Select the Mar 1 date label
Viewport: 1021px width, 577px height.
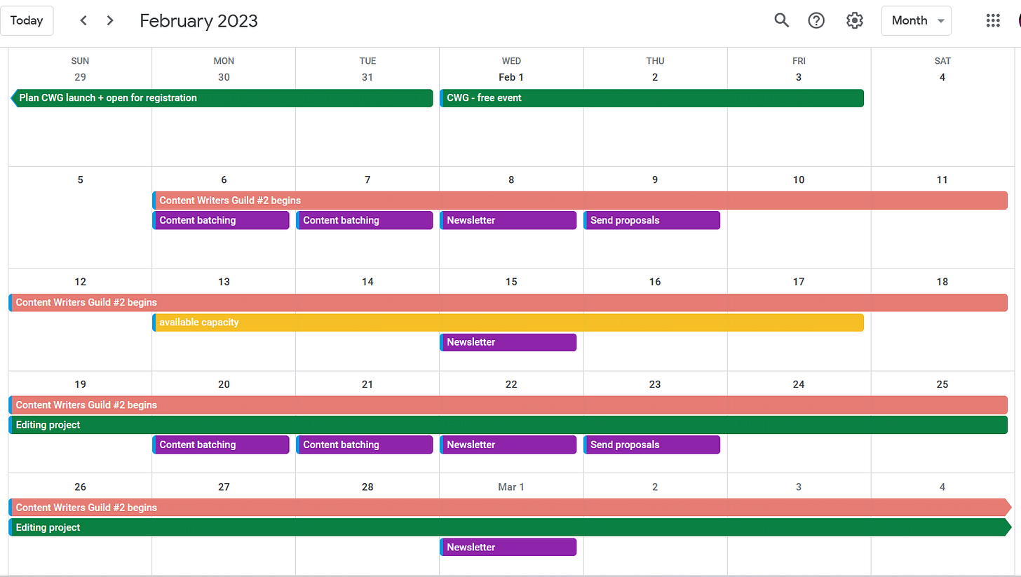tap(511, 487)
